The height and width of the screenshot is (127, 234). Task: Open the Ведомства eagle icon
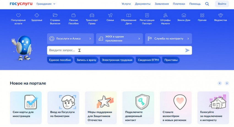click(221, 15)
